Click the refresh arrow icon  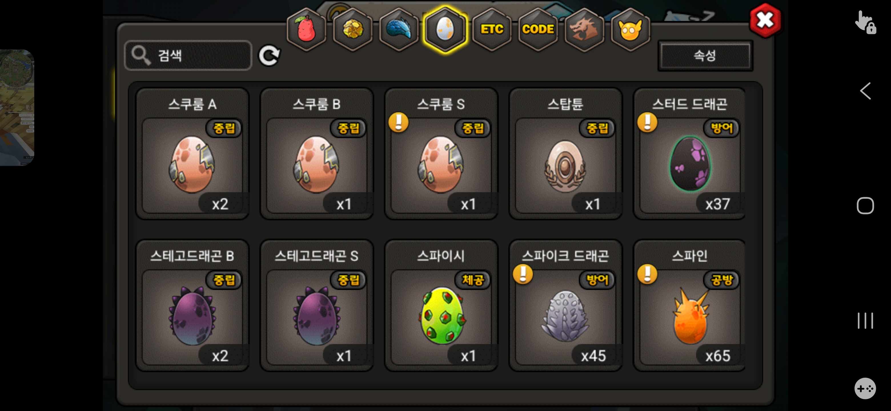coord(269,55)
